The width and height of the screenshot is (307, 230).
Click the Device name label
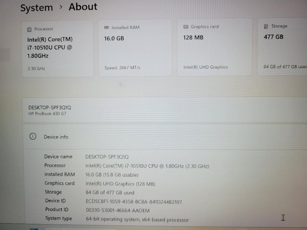point(58,156)
